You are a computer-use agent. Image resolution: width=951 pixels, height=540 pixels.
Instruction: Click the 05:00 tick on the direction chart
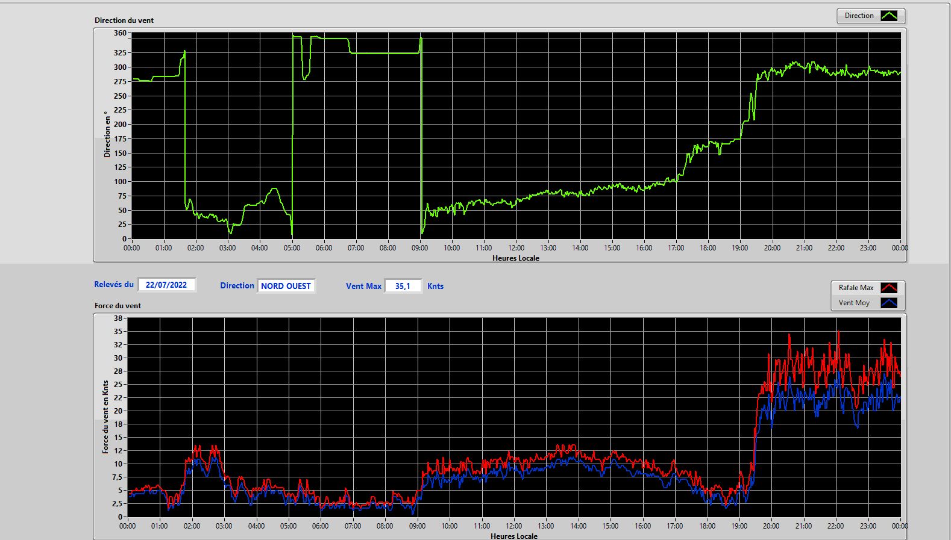pyautogui.click(x=292, y=248)
